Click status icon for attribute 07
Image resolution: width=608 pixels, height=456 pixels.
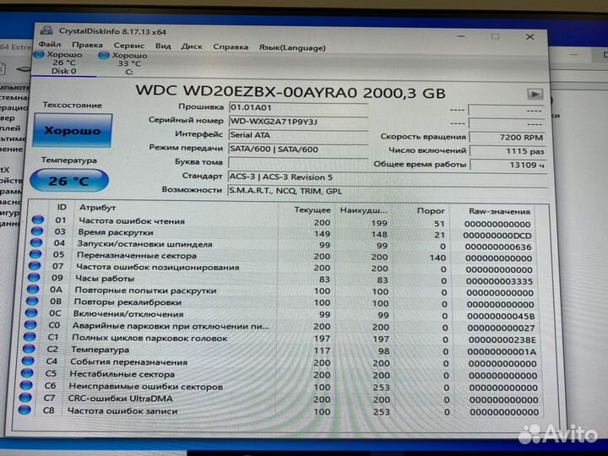(x=35, y=266)
